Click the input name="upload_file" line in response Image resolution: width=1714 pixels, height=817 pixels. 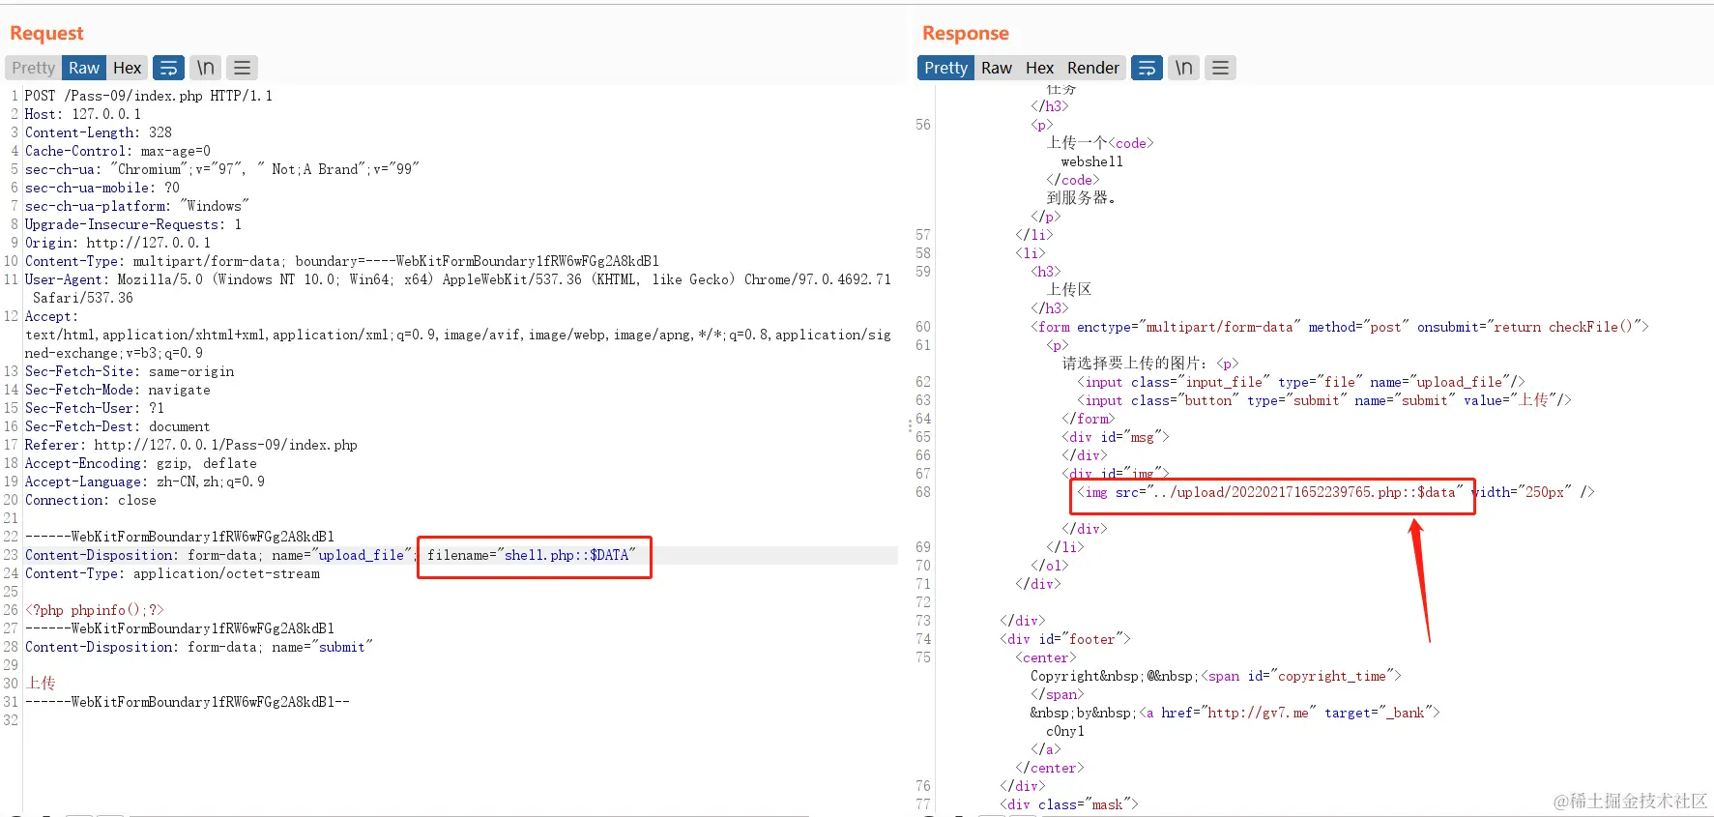coord(1301,382)
